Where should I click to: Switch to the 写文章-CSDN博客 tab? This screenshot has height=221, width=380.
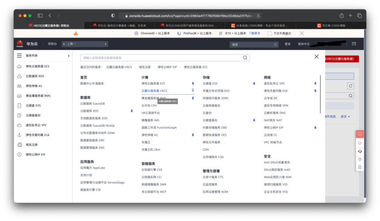coord(331,26)
